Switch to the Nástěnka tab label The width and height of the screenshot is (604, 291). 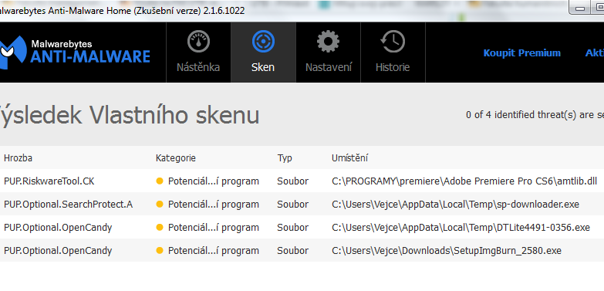tap(198, 67)
